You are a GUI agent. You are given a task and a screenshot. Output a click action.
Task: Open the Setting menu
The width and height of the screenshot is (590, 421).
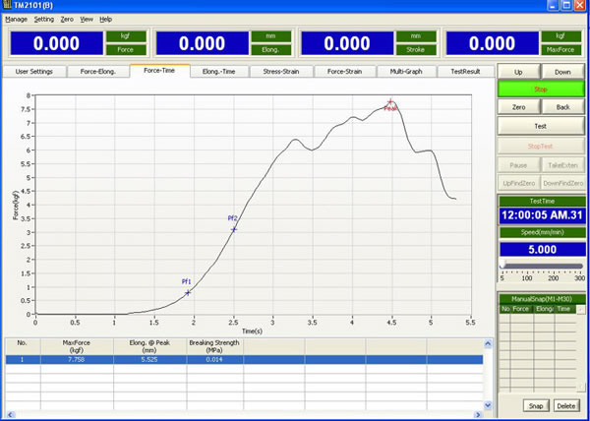click(44, 19)
